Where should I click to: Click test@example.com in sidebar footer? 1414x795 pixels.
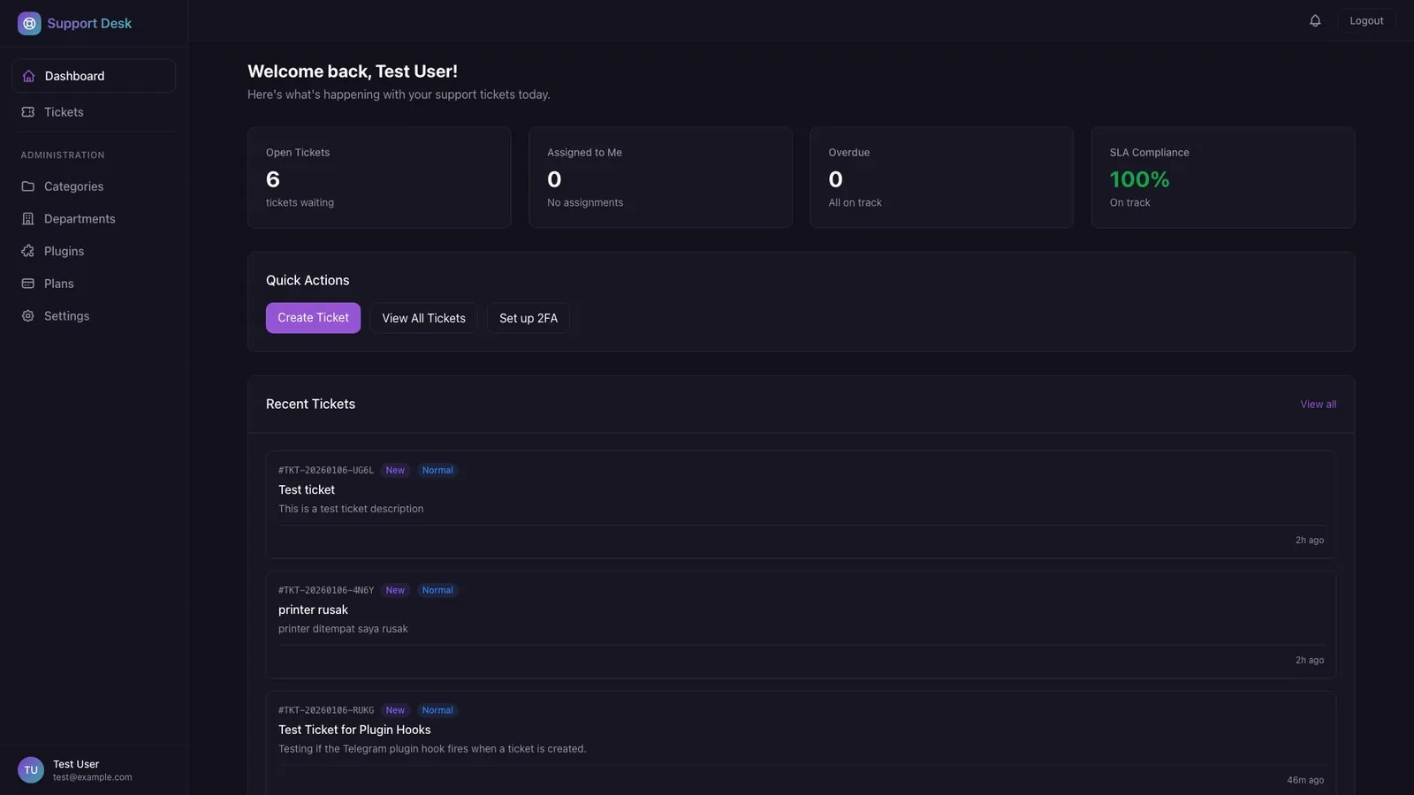(92, 777)
